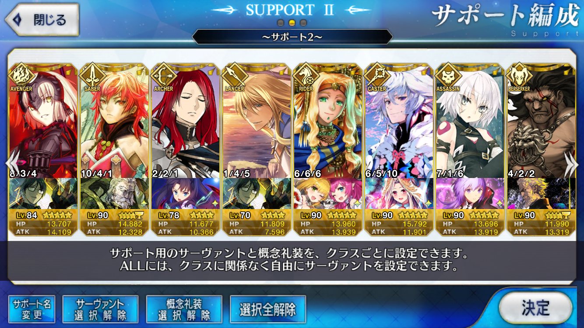
Task: Select the Rider slot craft essence thumbnail
Action: [328, 193]
